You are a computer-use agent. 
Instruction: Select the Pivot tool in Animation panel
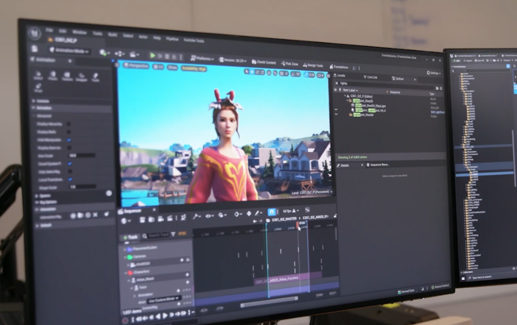coord(38,88)
